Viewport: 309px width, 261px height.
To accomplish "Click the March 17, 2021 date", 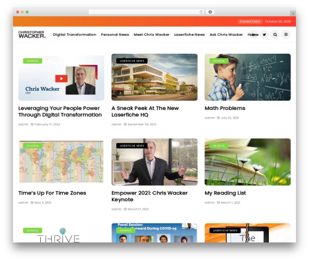I will [138, 209].
